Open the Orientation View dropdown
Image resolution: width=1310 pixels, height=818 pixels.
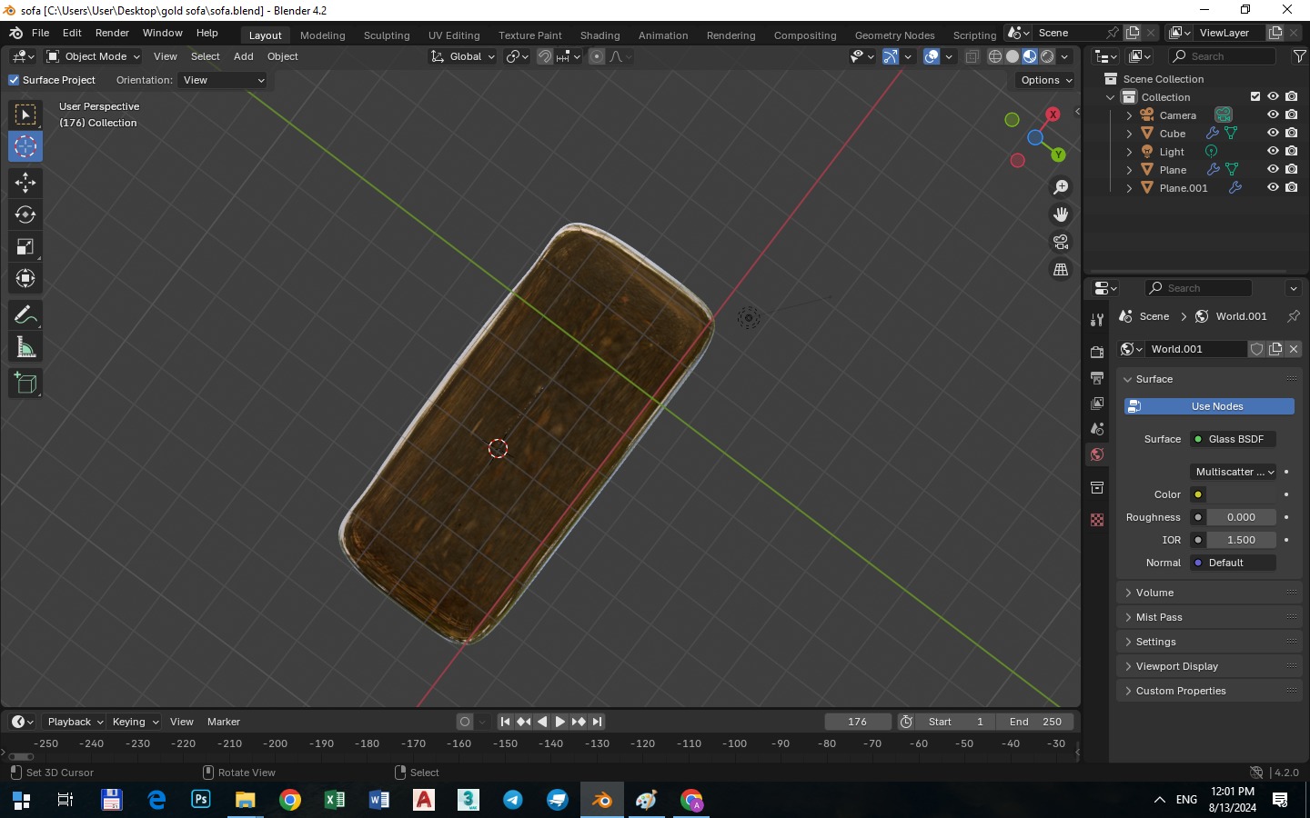(223, 80)
